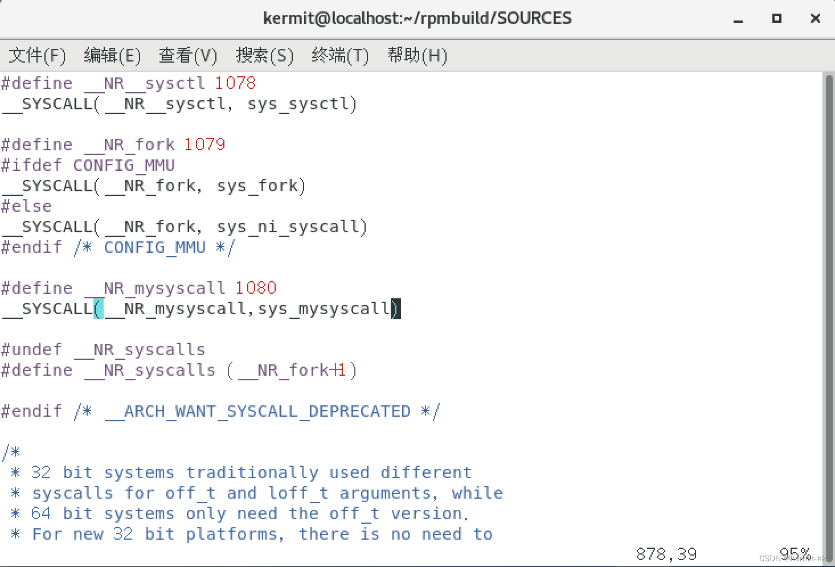
Task: Click '__NR_mysyscall' in the #define line
Action: [155, 288]
